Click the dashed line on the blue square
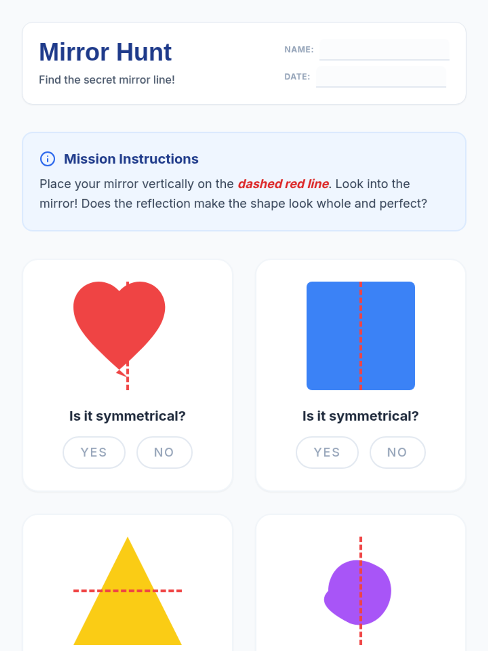This screenshot has width=488, height=651. pyautogui.click(x=361, y=336)
